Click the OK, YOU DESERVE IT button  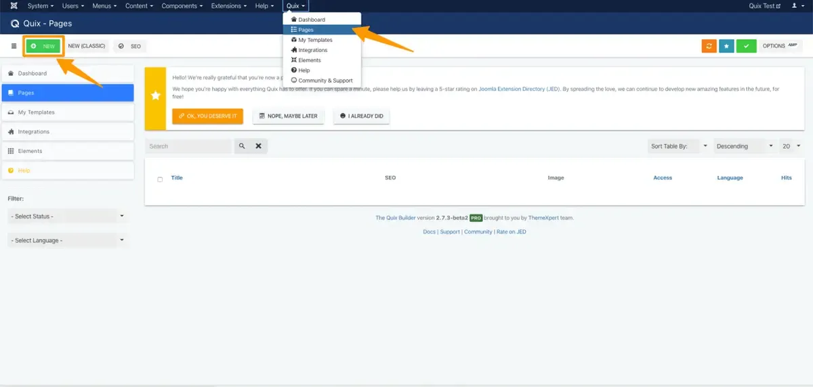pyautogui.click(x=208, y=116)
